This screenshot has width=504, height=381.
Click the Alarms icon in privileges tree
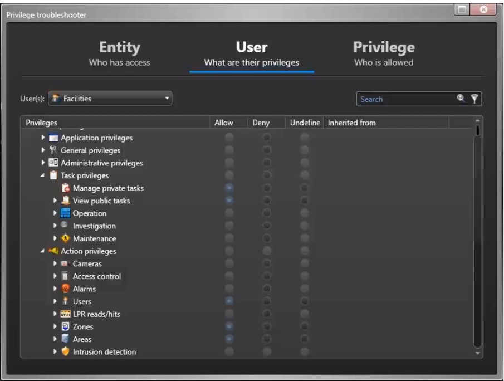pos(65,289)
